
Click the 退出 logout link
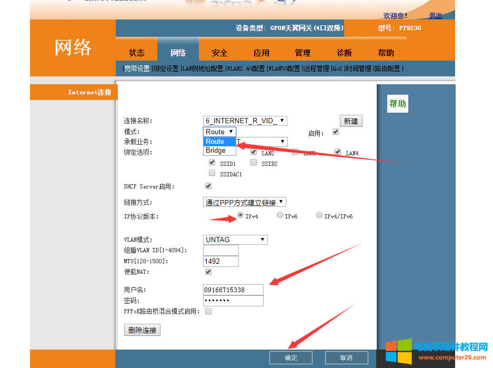[435, 16]
